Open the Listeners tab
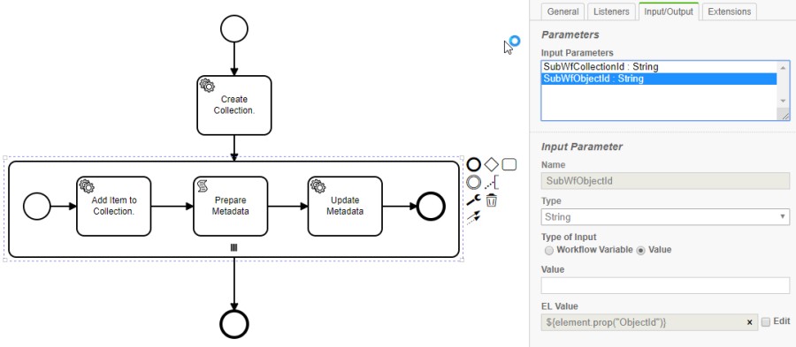Screen dimensions: 796x347 [611, 11]
